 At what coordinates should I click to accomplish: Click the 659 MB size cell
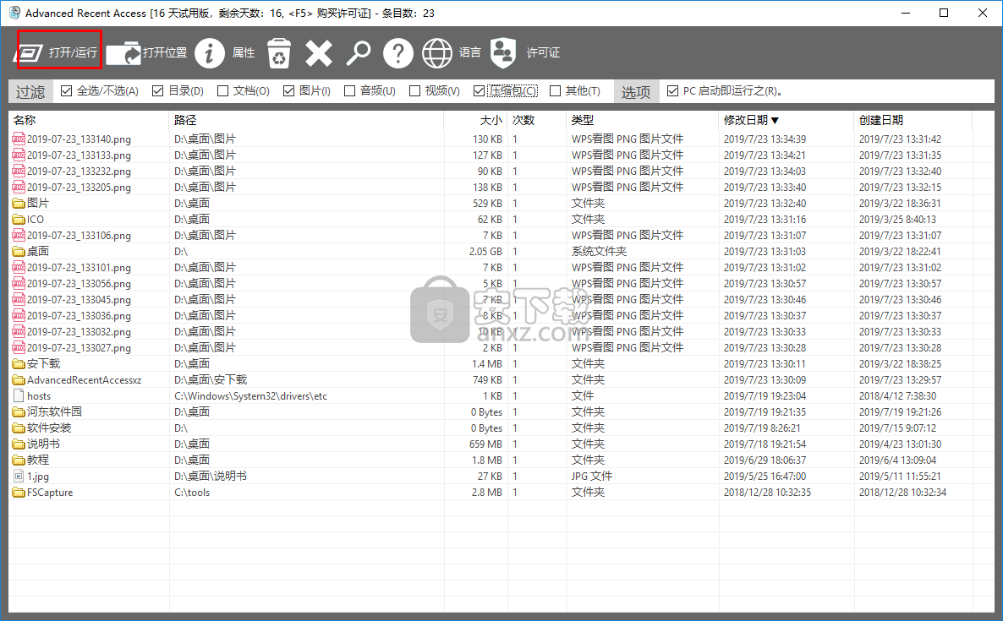pyautogui.click(x=485, y=444)
